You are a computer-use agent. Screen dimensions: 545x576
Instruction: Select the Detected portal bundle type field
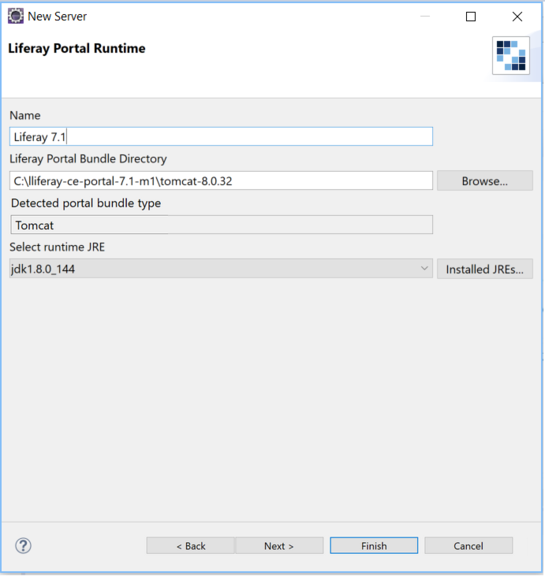click(222, 225)
